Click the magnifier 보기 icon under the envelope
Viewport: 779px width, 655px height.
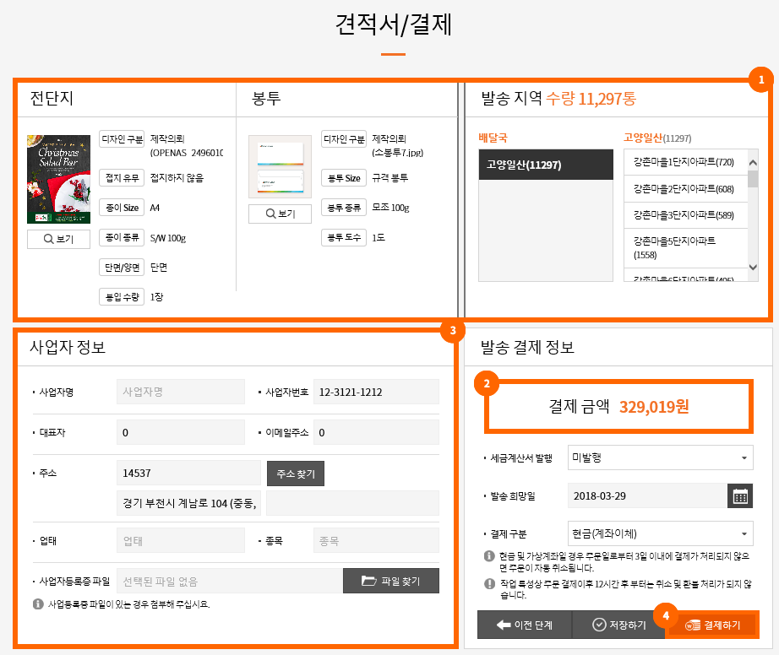[x=272, y=214]
